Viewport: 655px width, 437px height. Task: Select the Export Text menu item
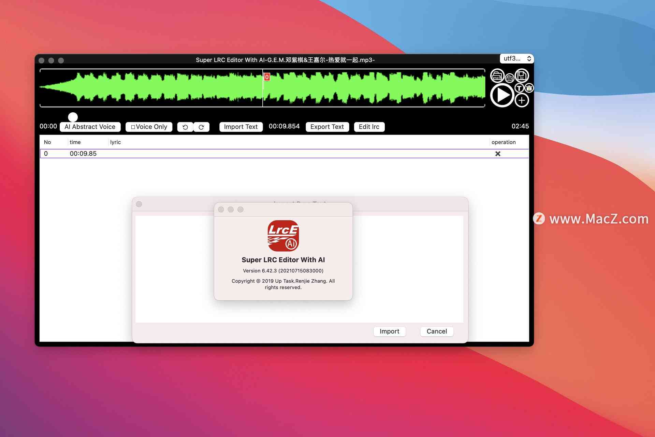[x=327, y=126]
